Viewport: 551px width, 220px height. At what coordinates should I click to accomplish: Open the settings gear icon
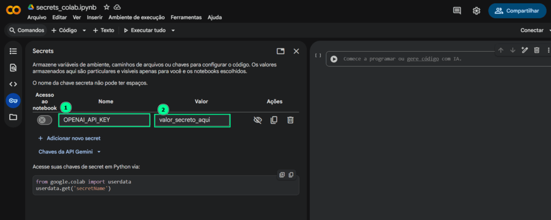pos(477,11)
